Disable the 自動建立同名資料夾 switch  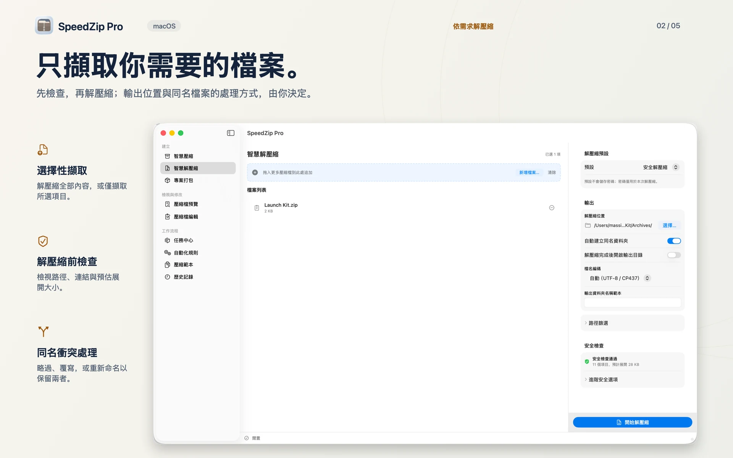(x=674, y=241)
